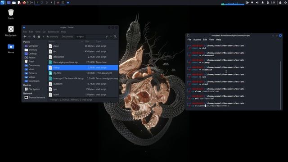
Task: Toggle the location edit pencil in Thunar
Action: click(x=107, y=36)
